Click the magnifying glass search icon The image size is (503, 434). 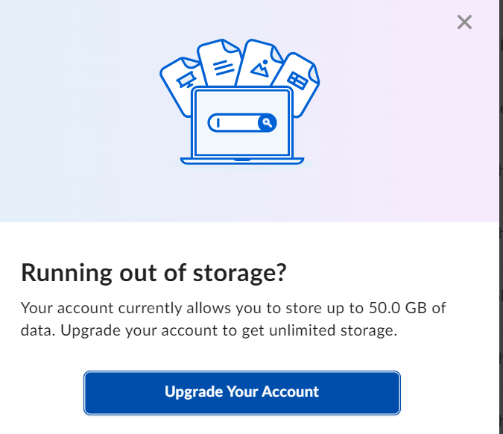[x=267, y=122]
